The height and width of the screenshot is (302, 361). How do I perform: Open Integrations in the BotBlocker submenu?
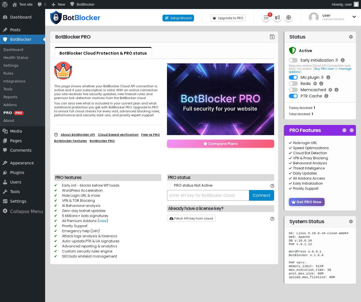(14, 81)
